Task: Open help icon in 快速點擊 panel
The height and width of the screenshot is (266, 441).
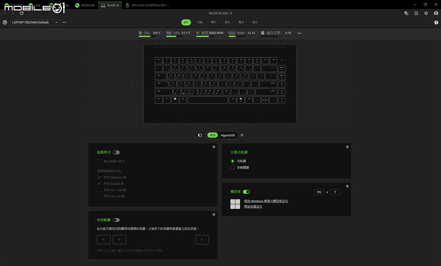Action: coord(214,215)
